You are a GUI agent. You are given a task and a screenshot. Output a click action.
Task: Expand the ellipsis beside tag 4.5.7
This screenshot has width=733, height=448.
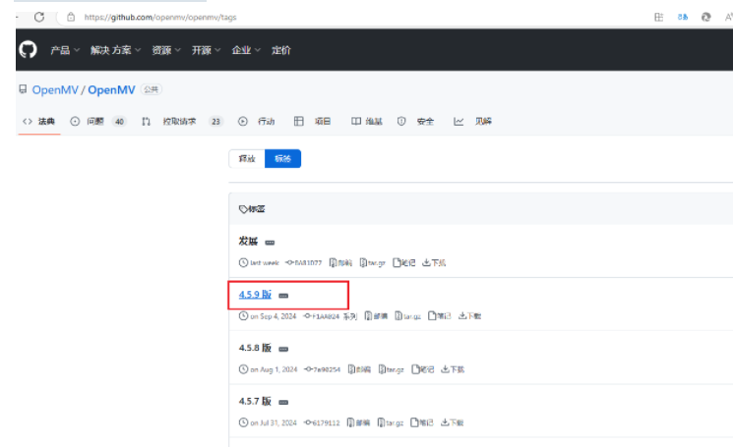click(283, 402)
